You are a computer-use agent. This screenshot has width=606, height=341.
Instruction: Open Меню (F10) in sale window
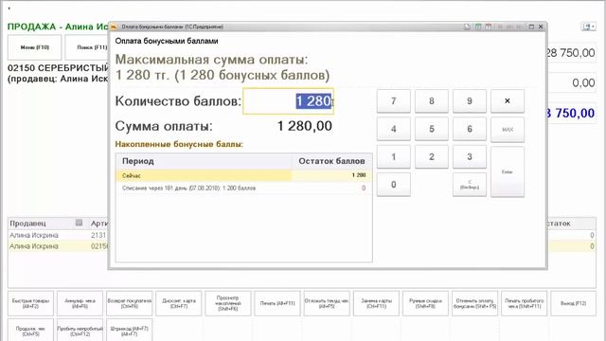(x=35, y=47)
